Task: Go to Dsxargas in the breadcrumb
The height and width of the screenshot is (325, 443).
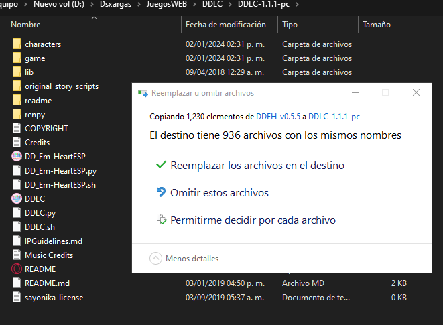Action: coord(115,4)
